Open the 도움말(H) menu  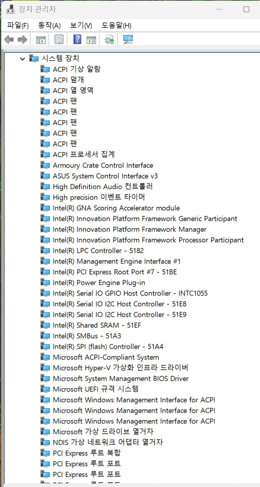coord(116,25)
